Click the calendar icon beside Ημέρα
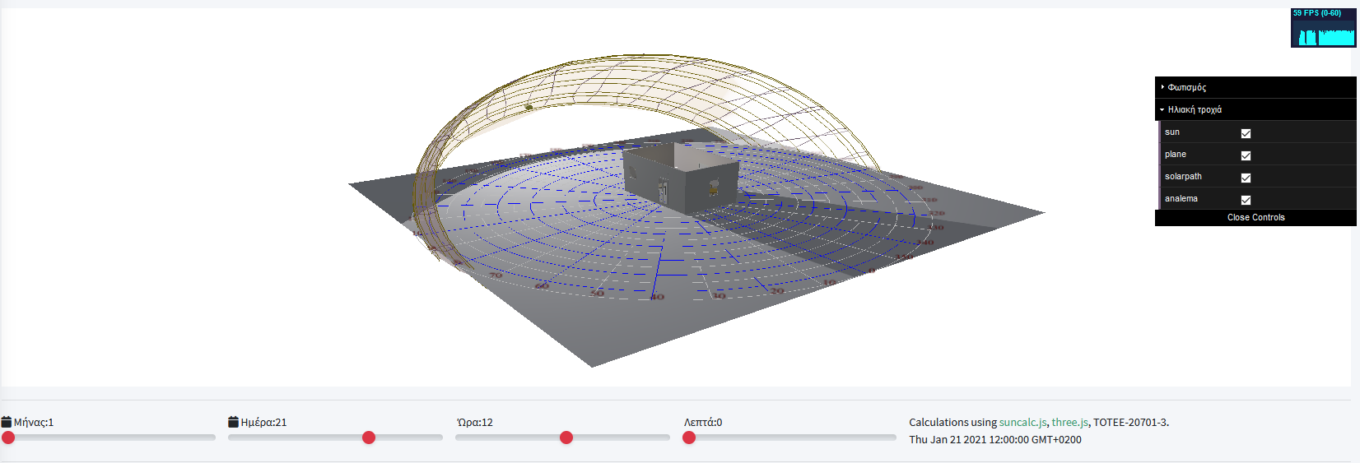Viewport: 1360px width, 463px height. pyautogui.click(x=234, y=422)
